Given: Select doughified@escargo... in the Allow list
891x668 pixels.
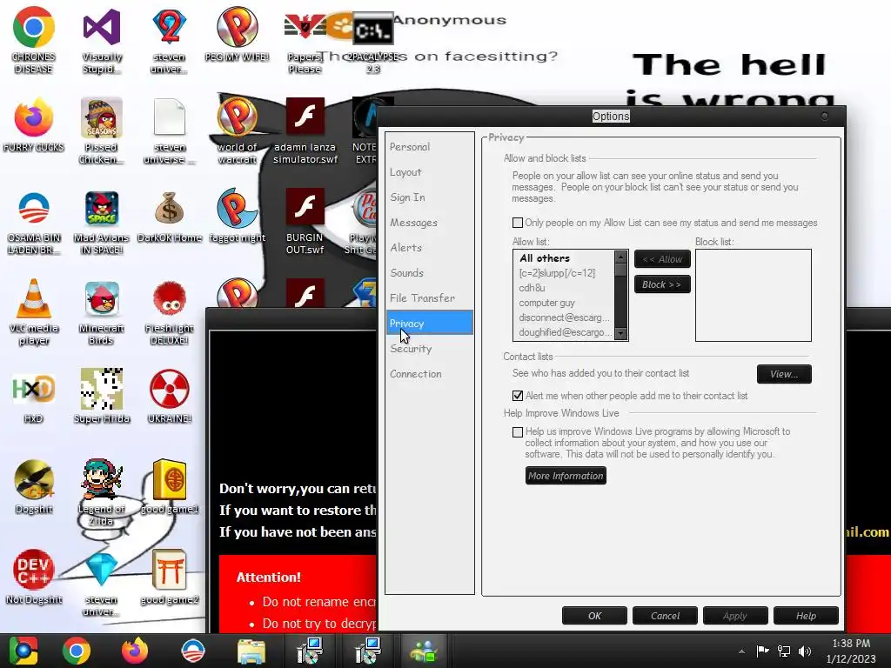Looking at the screenshot, I should click(x=564, y=332).
